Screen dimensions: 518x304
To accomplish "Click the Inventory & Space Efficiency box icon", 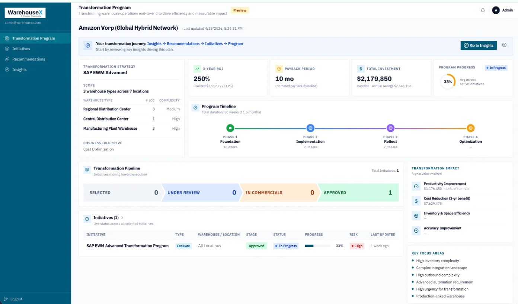I will 416,216.
